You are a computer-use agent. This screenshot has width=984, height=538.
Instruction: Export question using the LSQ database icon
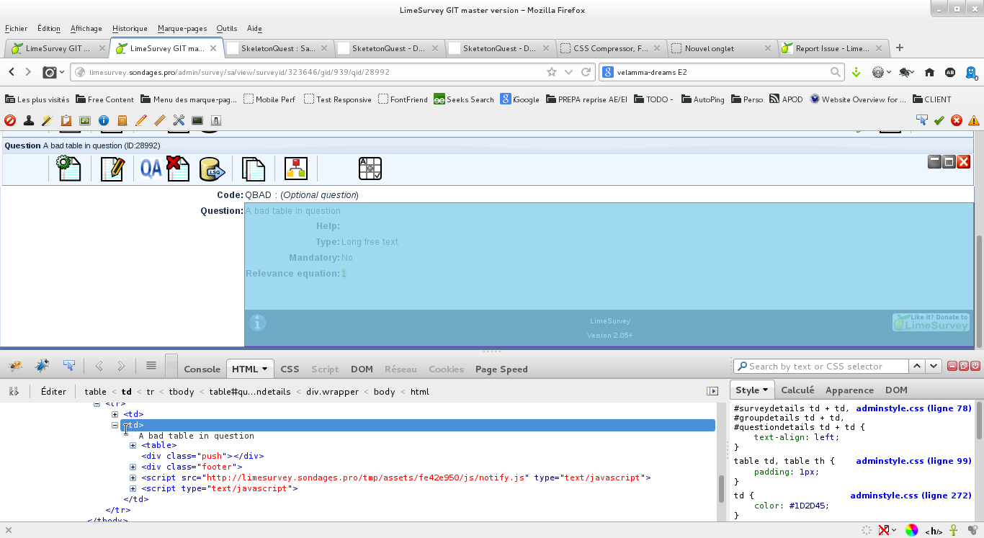pos(212,169)
